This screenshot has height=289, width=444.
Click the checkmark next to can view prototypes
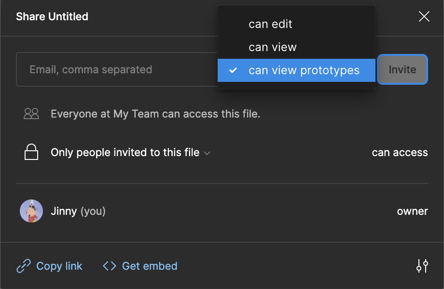click(233, 70)
